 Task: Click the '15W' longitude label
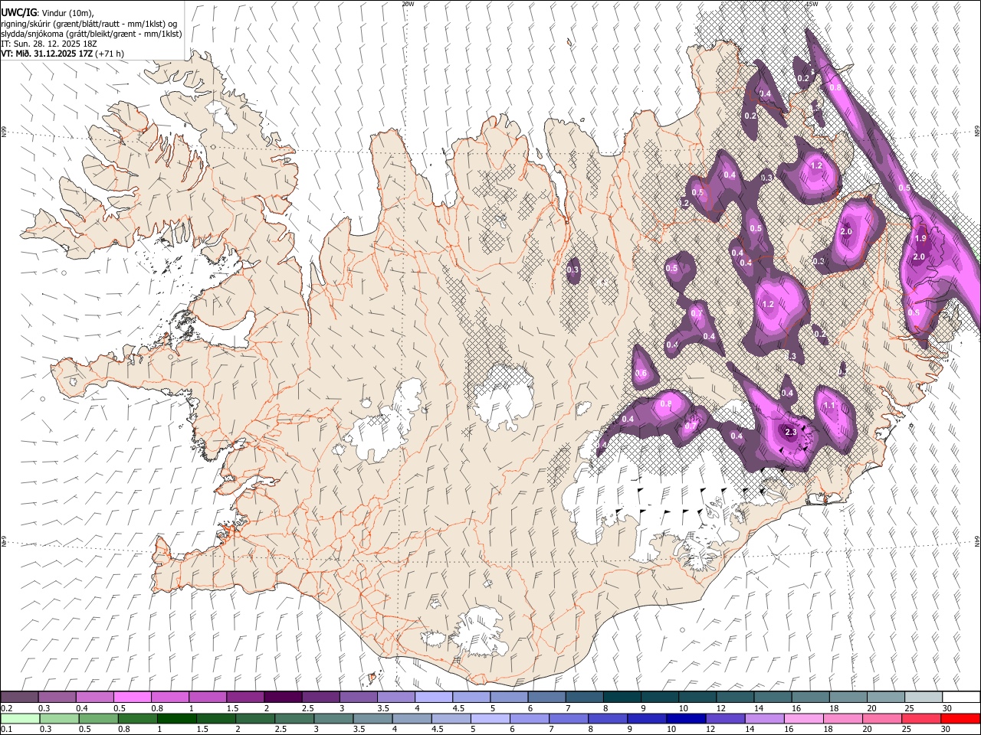(812, 4)
